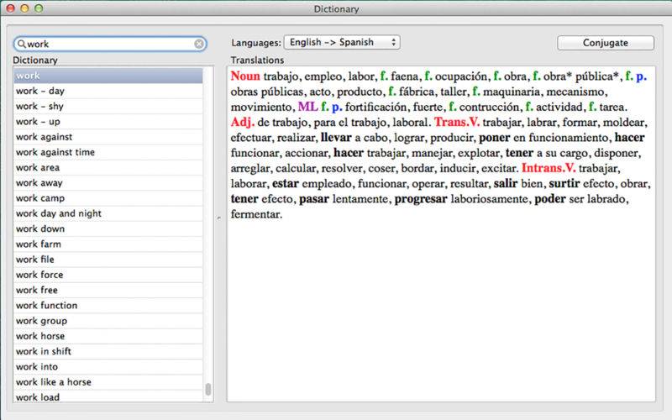This screenshot has height=420, width=672.
Task: Select the 'work - up' entry
Action: [x=108, y=122]
